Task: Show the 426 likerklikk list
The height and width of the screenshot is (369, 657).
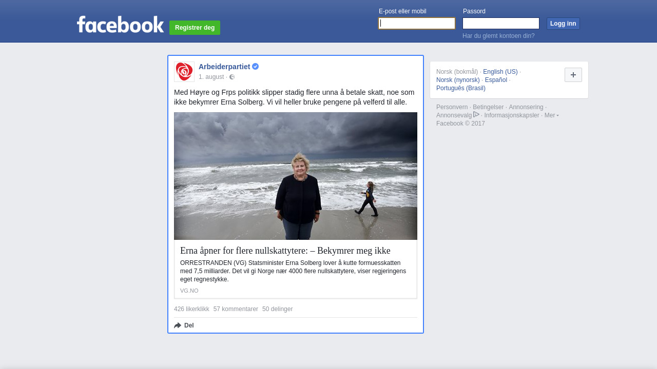Action: 191,309
